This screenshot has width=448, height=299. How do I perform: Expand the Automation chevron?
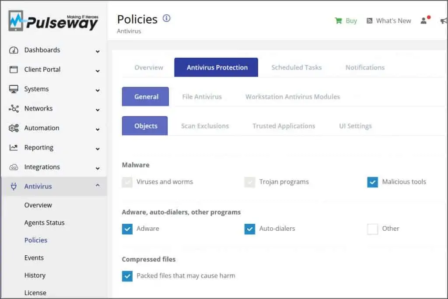point(98,129)
